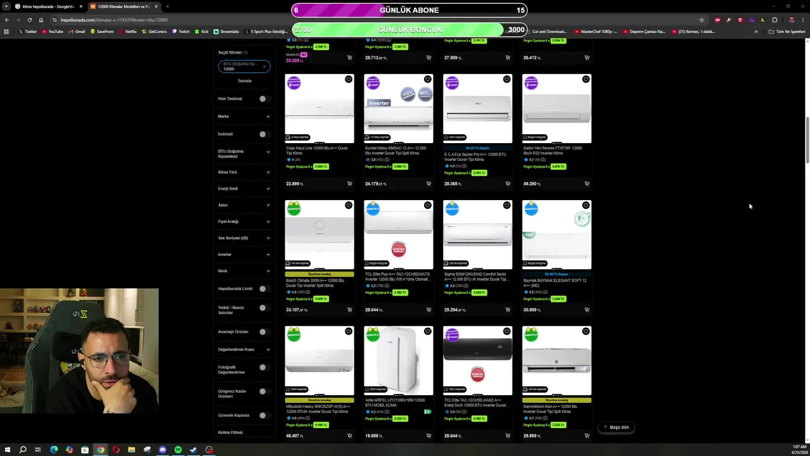Switch to klima hepsiburada Google tab
This screenshot has height=456, width=810.
click(47, 6)
